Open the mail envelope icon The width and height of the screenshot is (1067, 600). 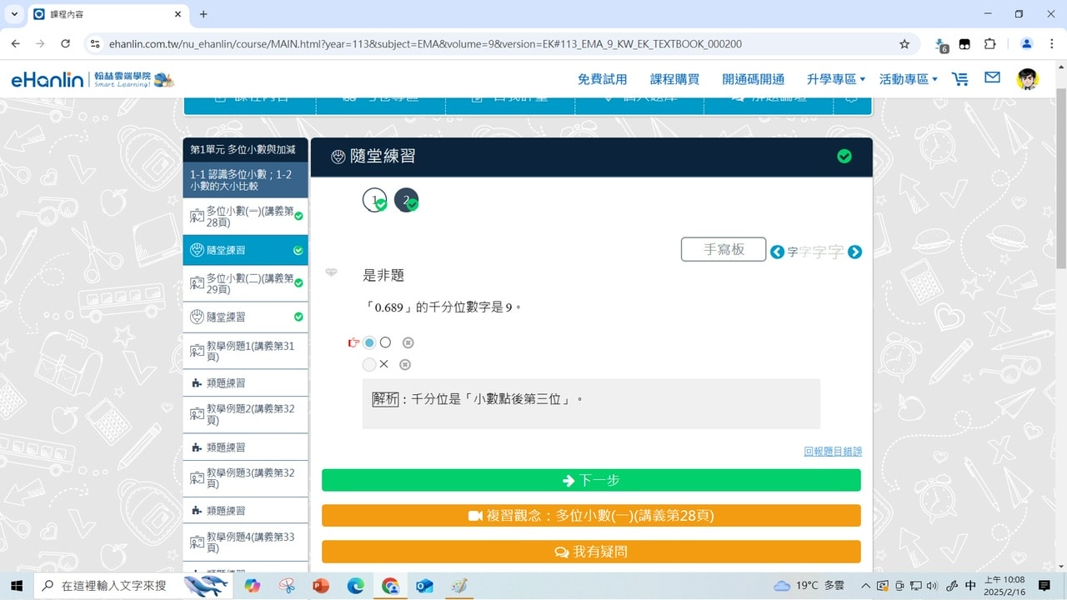[x=992, y=77]
